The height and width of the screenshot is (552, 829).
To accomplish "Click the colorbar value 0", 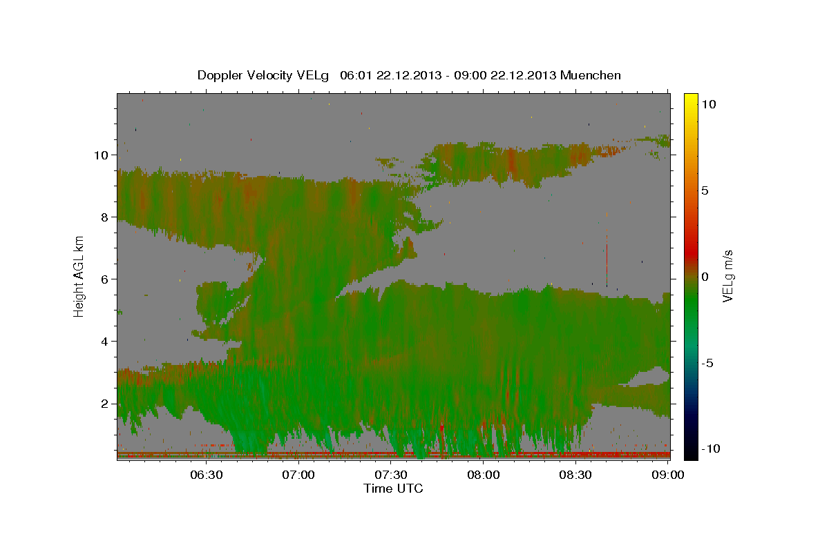I will coord(705,276).
